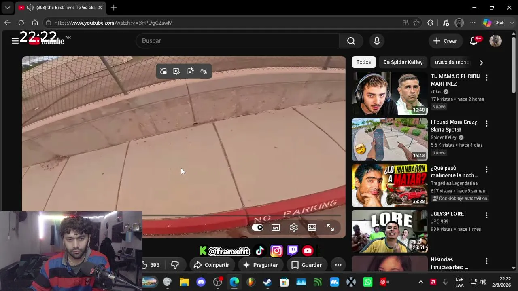Click the first icon on the video overlay toolbar

(163, 71)
